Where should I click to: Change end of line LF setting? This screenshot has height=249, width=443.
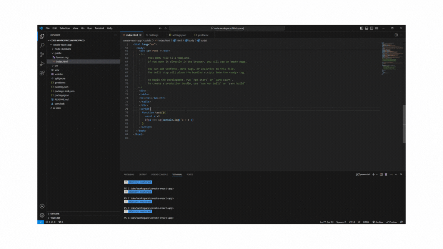pyautogui.click(x=359, y=222)
